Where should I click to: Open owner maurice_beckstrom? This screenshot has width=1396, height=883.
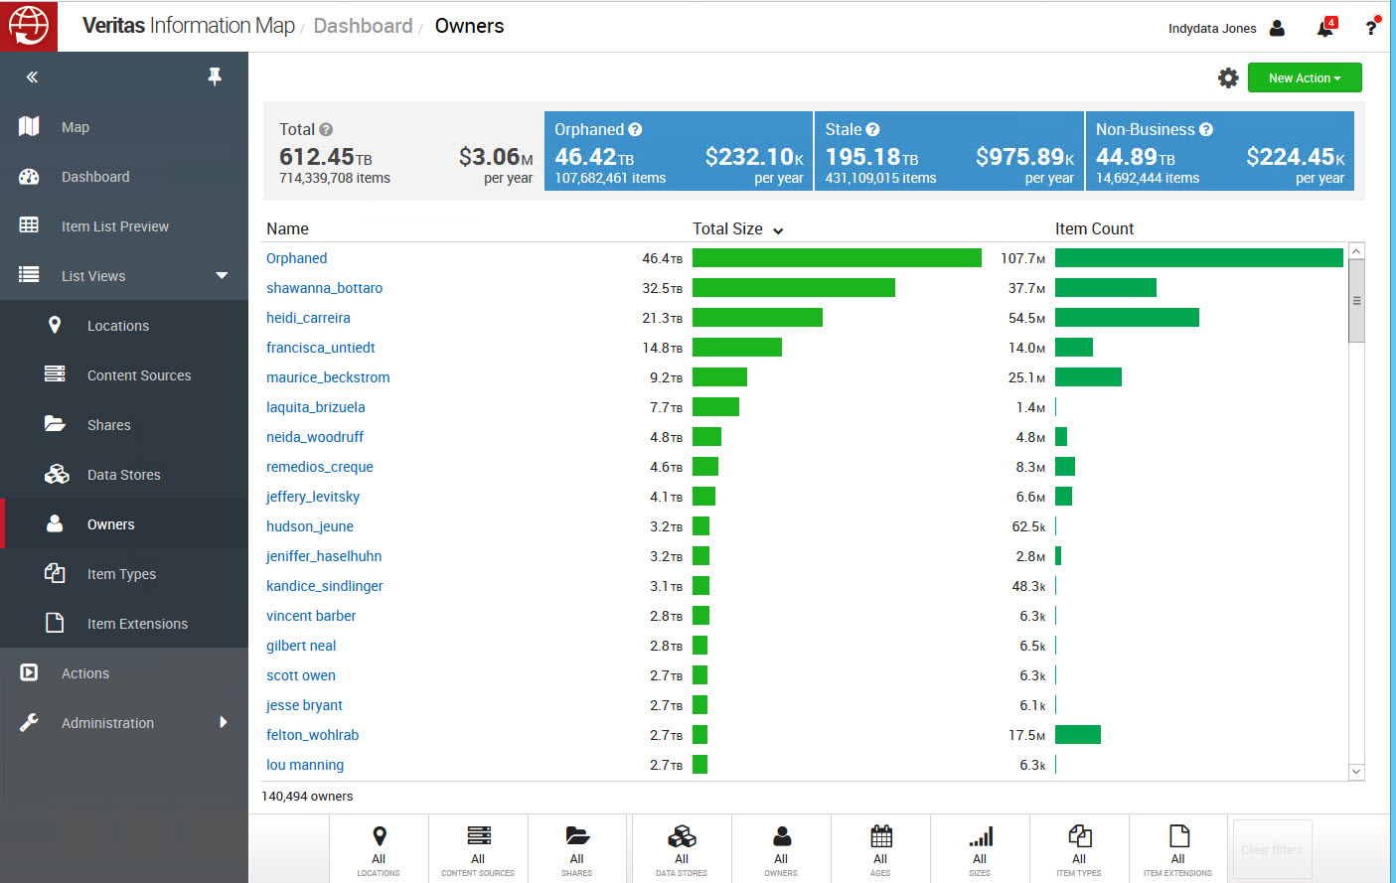[328, 377]
